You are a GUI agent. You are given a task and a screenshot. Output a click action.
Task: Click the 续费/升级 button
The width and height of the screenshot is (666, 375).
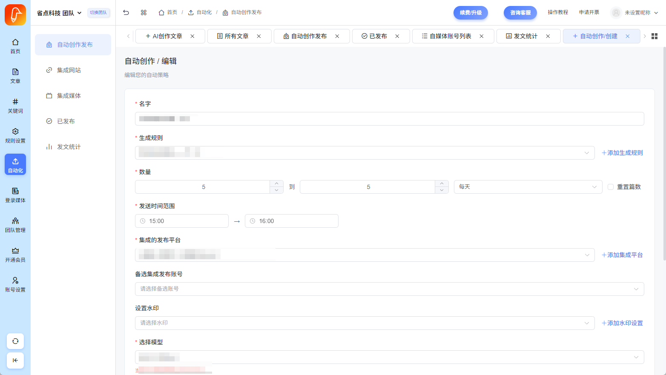point(471,13)
